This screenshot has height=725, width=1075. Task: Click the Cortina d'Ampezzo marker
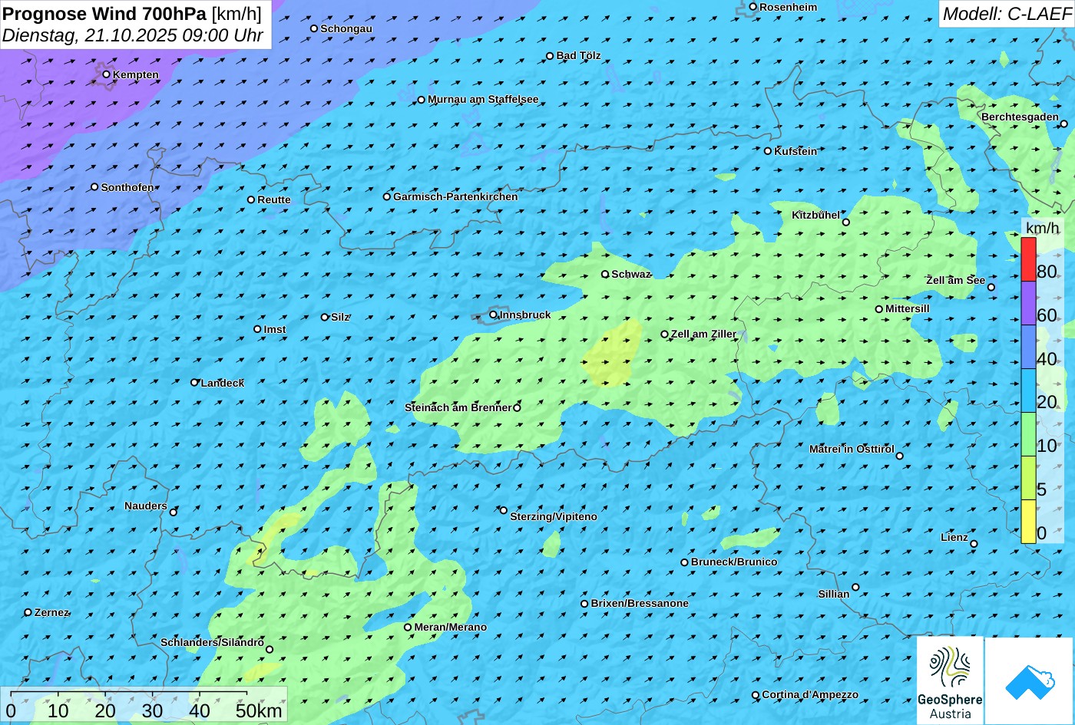click(756, 695)
